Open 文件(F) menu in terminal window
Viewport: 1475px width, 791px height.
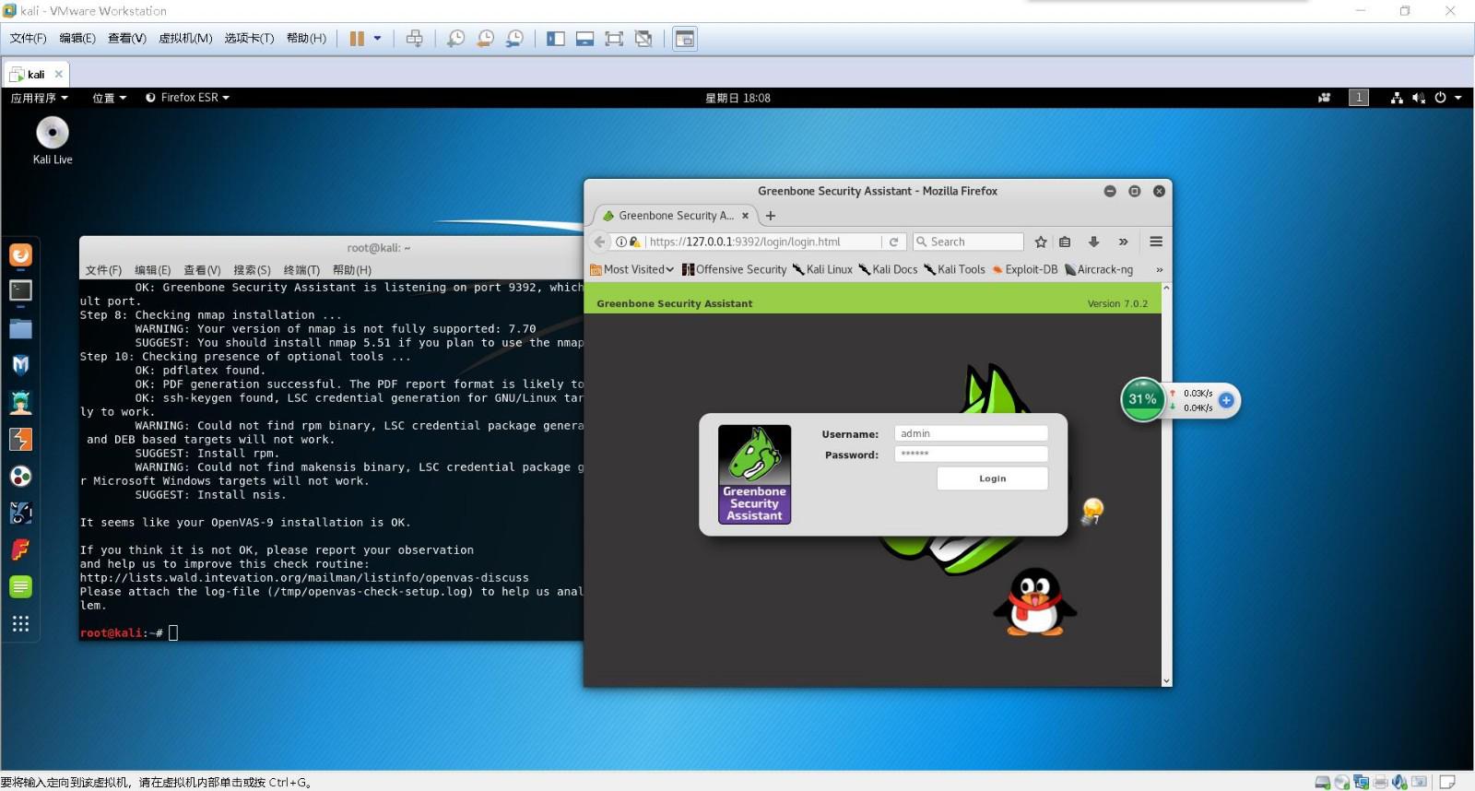point(103,270)
